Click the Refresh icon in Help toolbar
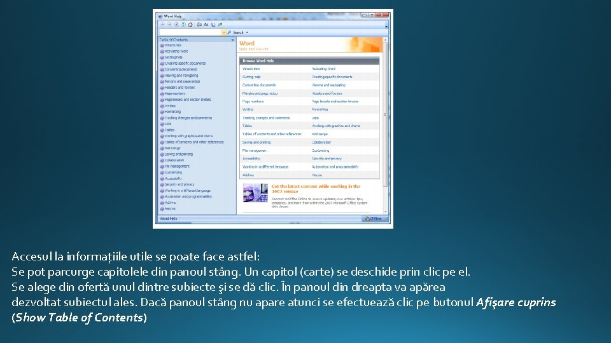 click(183, 25)
